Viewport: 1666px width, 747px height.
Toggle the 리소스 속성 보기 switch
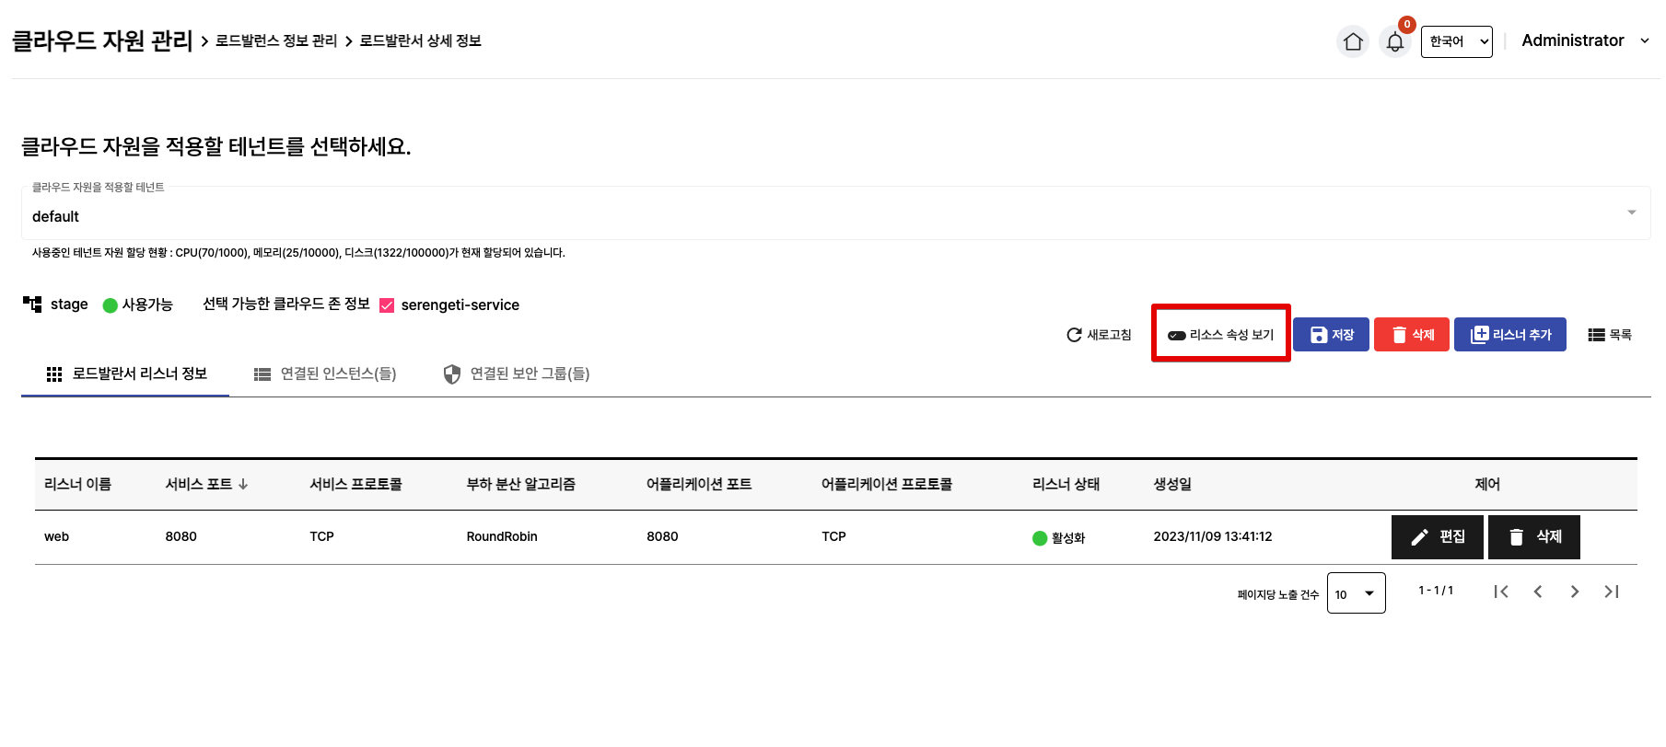1177,336
